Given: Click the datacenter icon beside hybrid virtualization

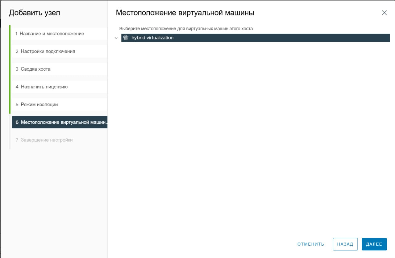Looking at the screenshot, I should click(126, 38).
